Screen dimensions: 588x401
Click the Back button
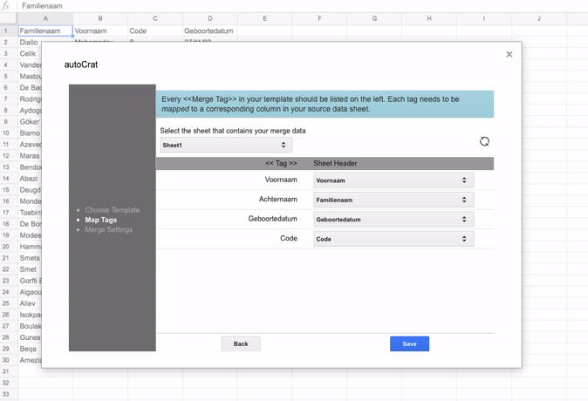[241, 343]
